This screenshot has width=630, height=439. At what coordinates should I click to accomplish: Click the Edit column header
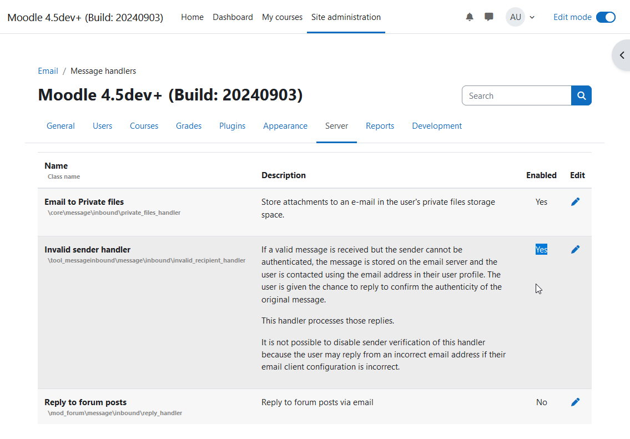tap(577, 175)
